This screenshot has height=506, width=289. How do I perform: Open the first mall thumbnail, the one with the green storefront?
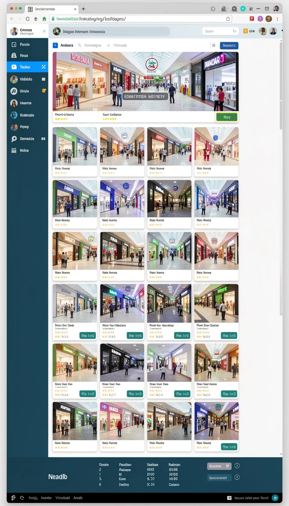[75, 146]
